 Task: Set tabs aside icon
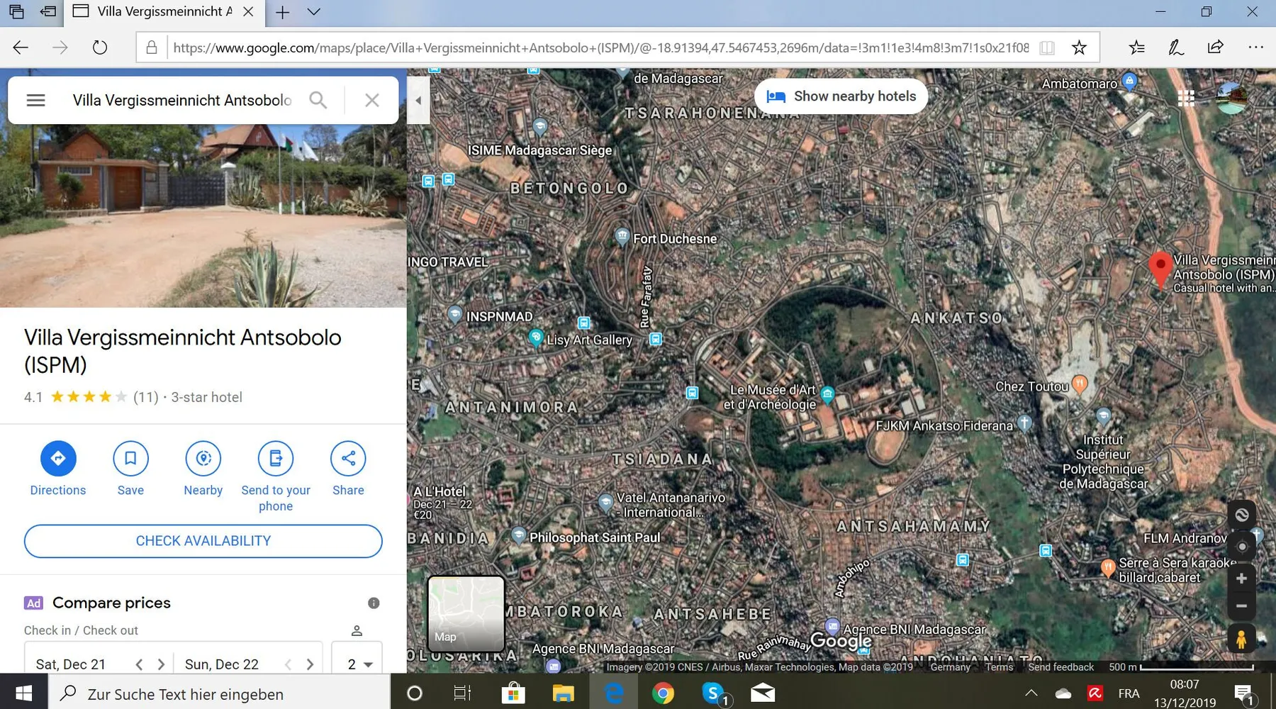(x=48, y=12)
